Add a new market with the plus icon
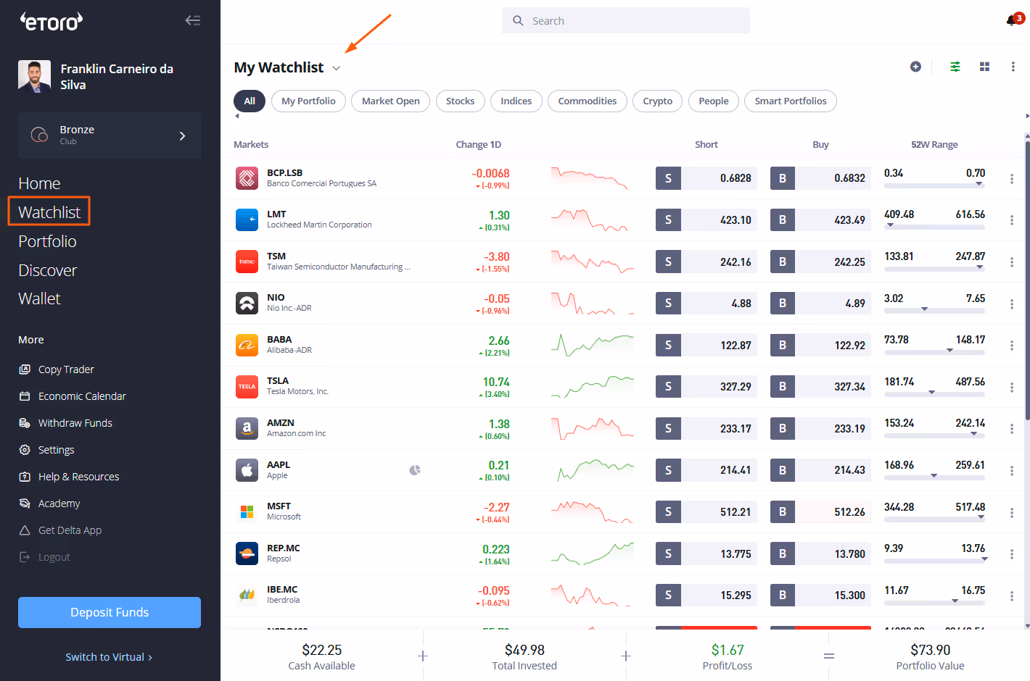The height and width of the screenshot is (681, 1030). [x=915, y=67]
